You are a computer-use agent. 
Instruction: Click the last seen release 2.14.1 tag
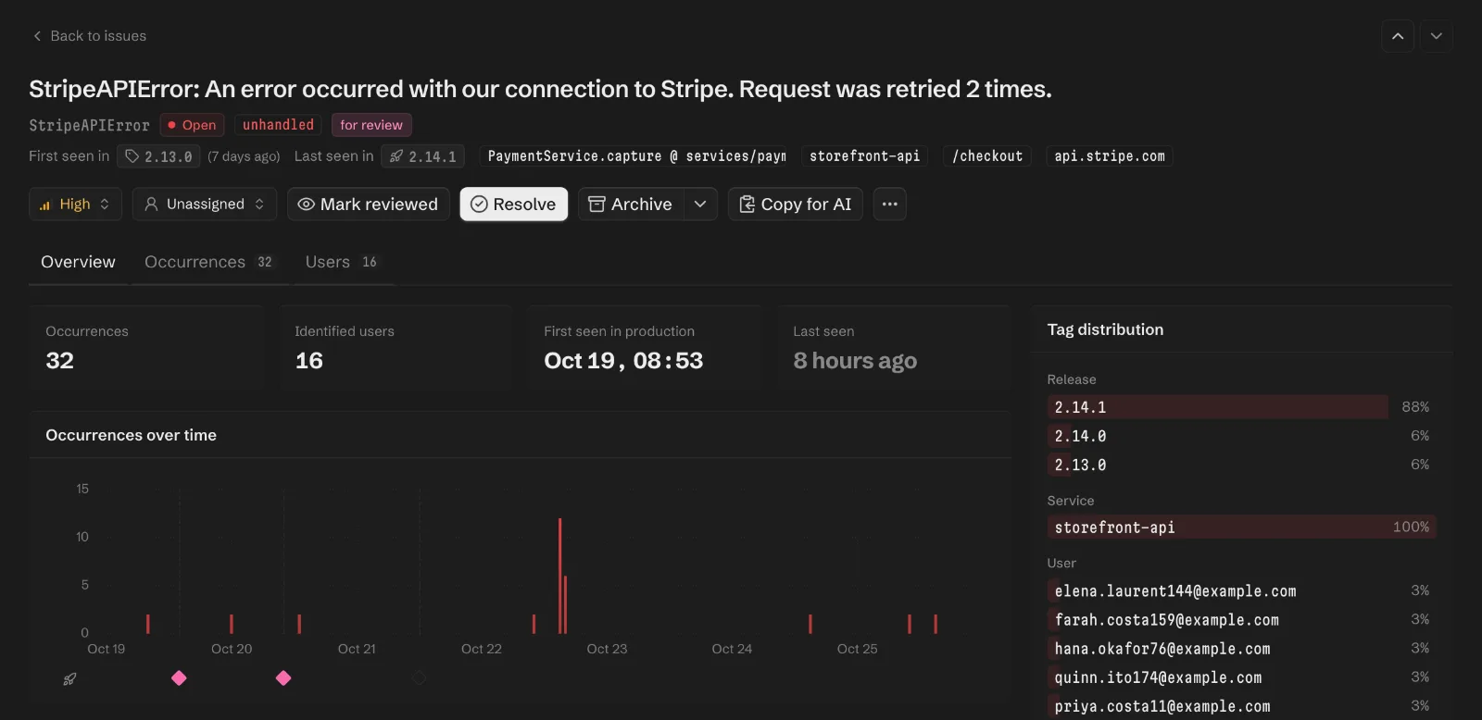422,156
